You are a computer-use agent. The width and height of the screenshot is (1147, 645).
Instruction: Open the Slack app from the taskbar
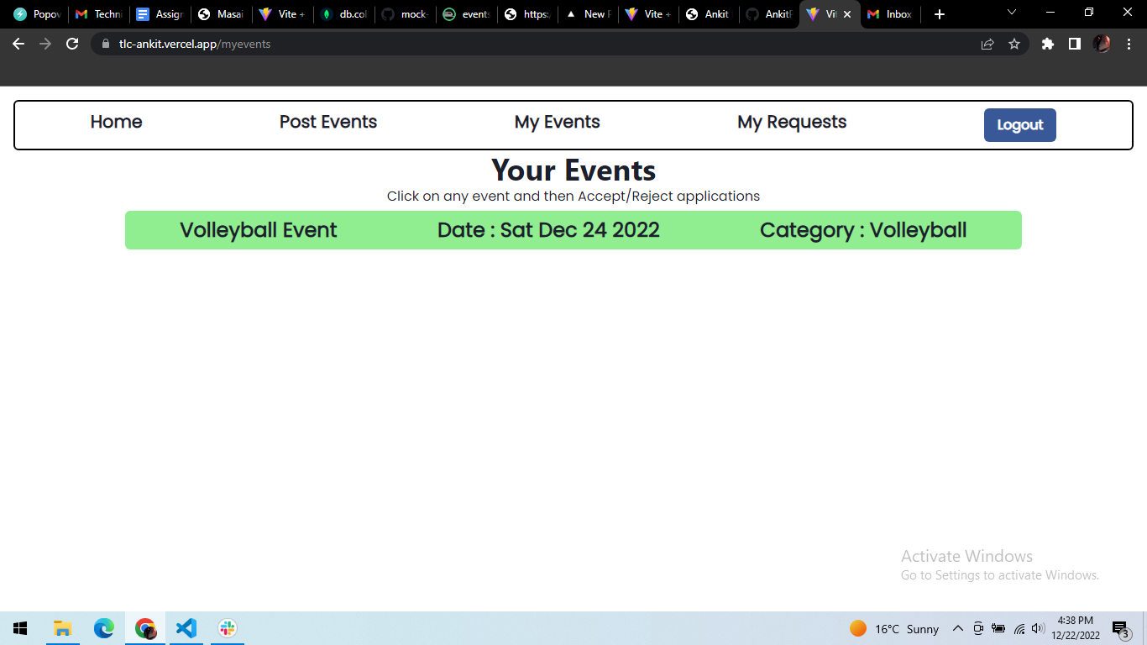pyautogui.click(x=227, y=628)
